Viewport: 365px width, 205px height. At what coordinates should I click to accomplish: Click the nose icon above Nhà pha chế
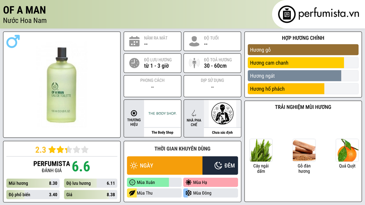click(194, 113)
